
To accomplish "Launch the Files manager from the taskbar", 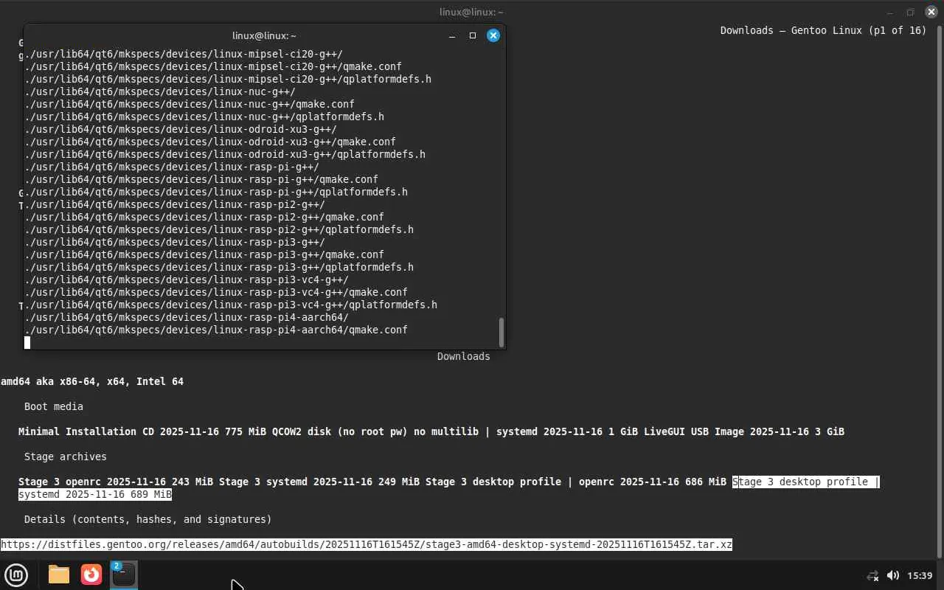I will [59, 575].
